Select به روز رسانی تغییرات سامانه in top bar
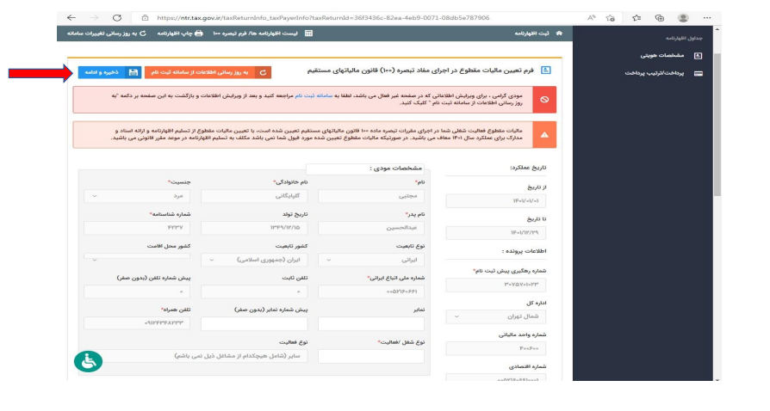 [x=102, y=34]
